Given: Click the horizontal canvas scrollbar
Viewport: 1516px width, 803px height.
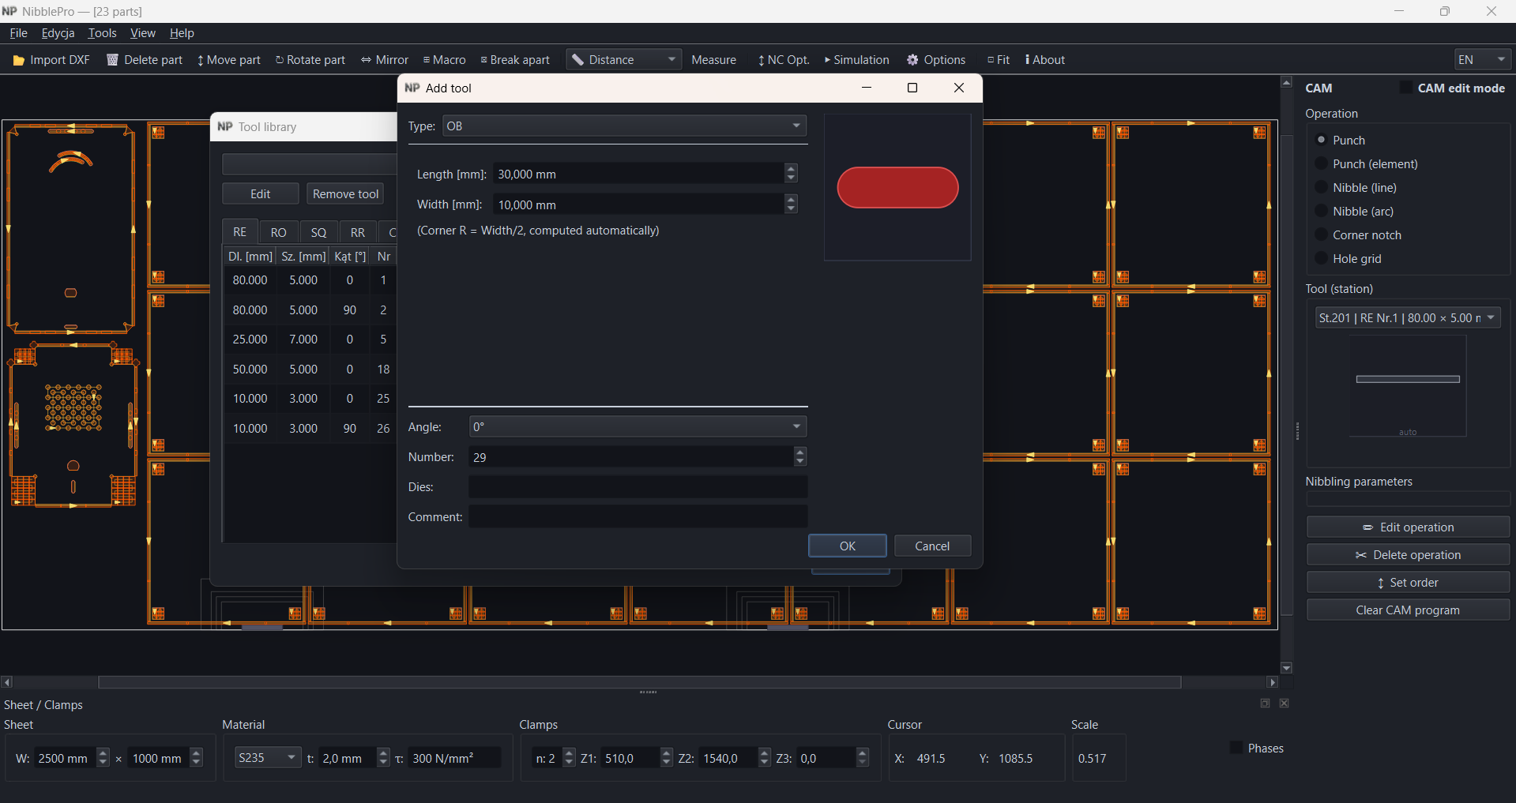Looking at the screenshot, I should tap(639, 682).
